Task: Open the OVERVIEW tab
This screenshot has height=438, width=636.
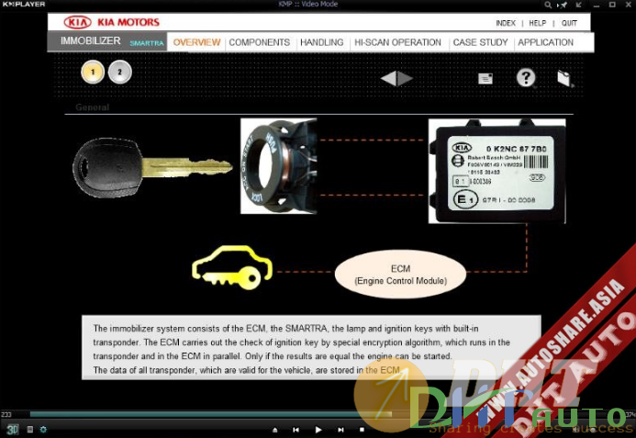Action: (196, 42)
